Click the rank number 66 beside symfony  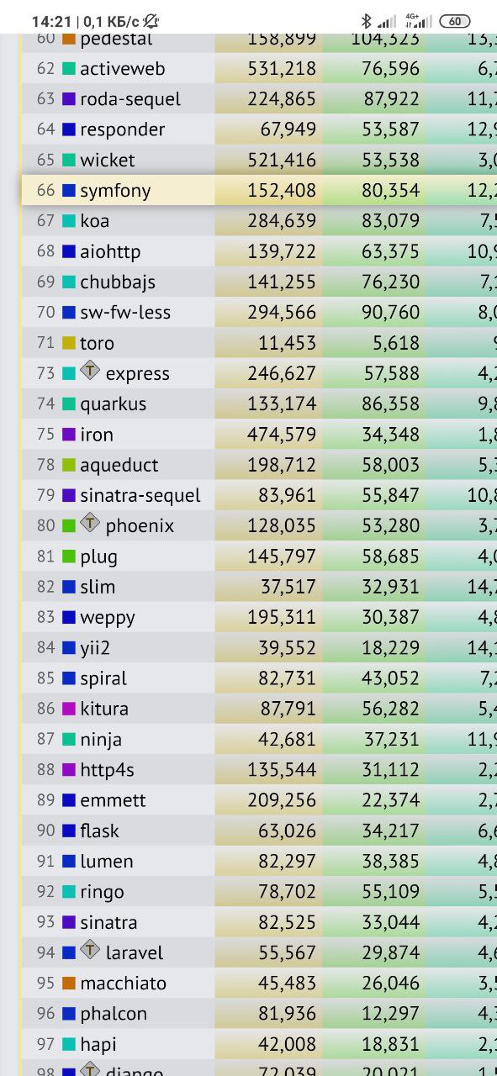pos(45,191)
